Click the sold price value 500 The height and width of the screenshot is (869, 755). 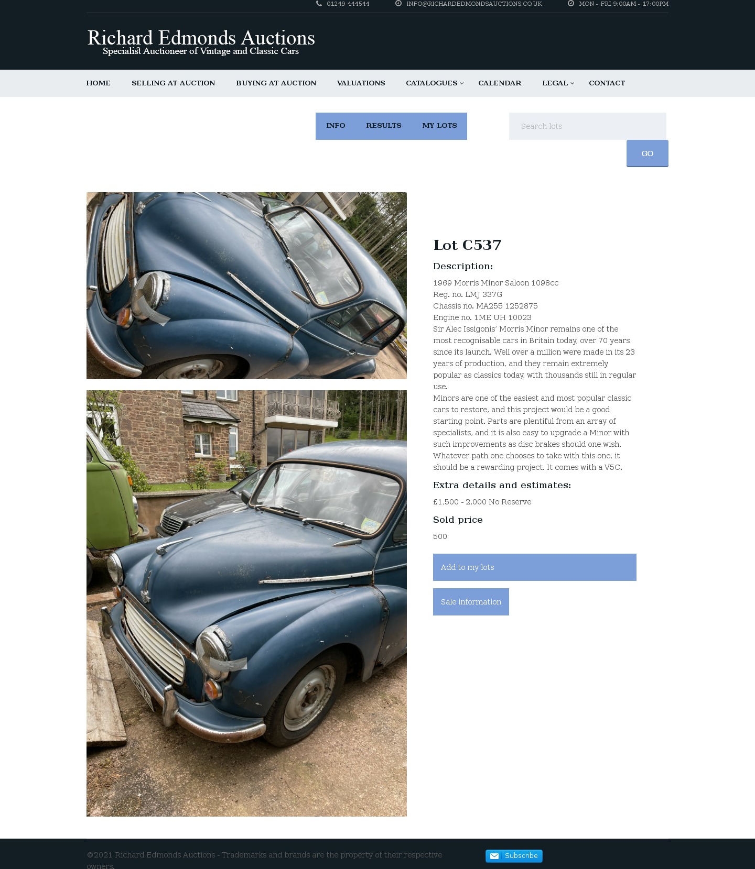click(440, 536)
